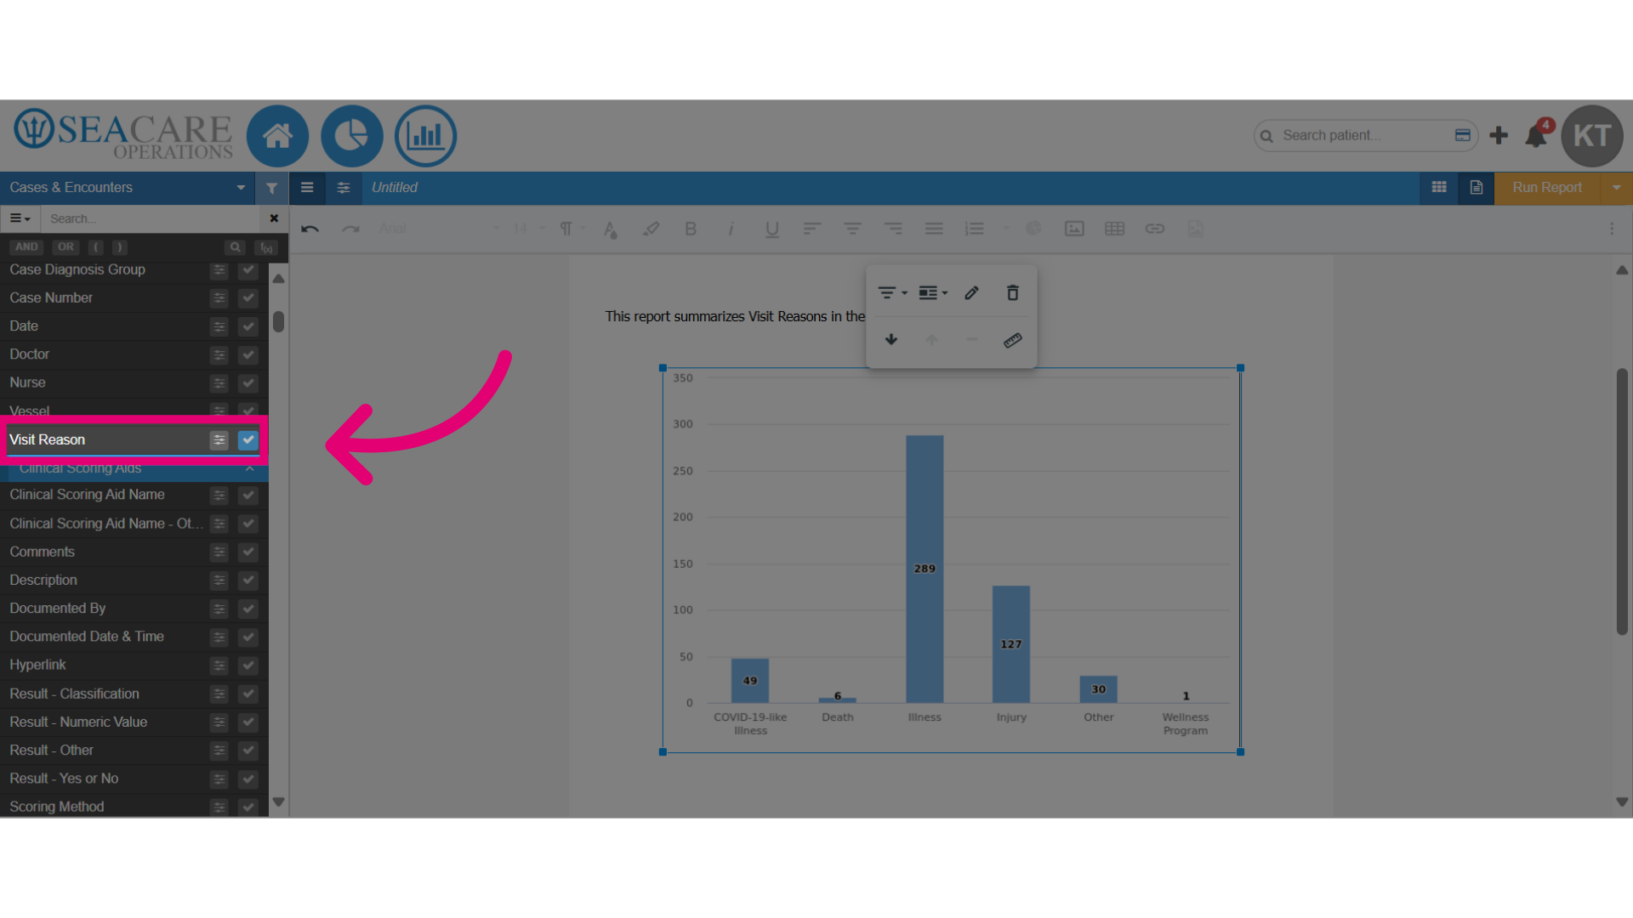Toggle the Hyperlink checkbox
Screen dimensions: 1633x918
coord(248,666)
